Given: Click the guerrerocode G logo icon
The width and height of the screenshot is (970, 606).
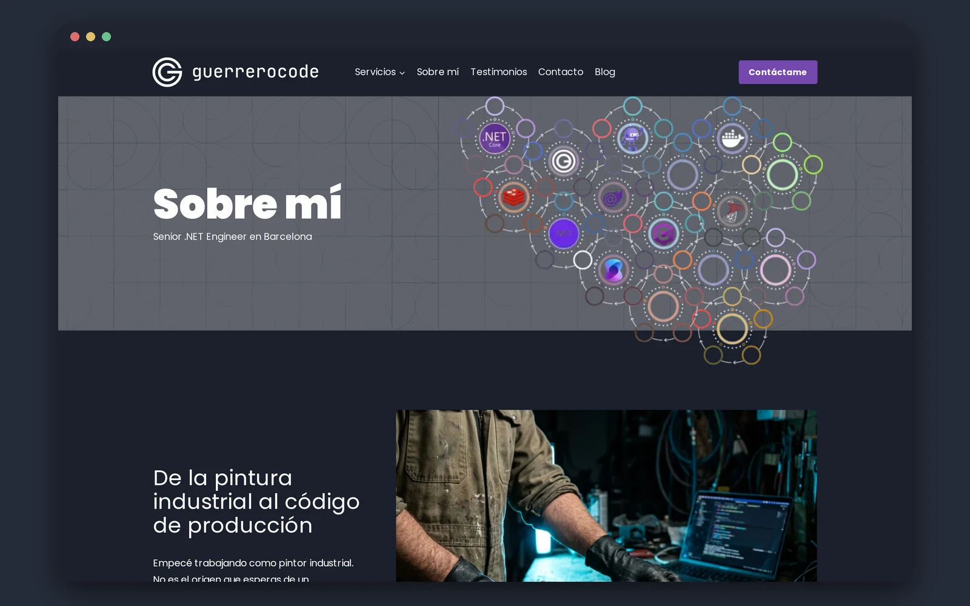Looking at the screenshot, I should 167,72.
